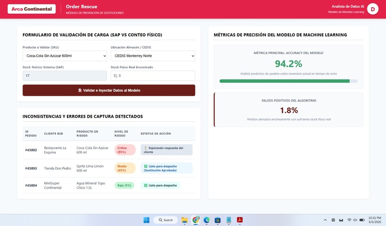Click Listo para despacho (Sustitución Aprobada) status
386x226 pixels.
(x=166, y=168)
